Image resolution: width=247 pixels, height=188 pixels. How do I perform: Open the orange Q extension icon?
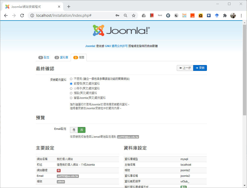(201, 15)
